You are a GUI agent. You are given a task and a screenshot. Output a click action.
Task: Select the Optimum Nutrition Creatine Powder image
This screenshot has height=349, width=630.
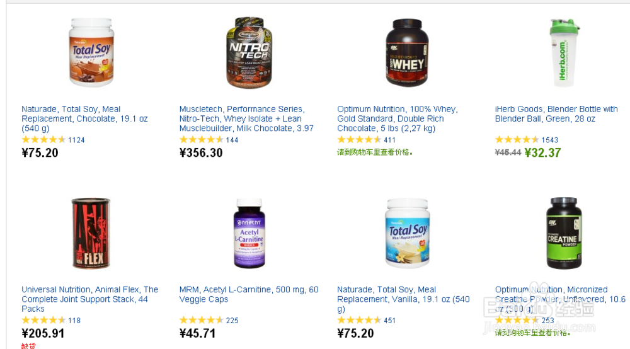point(564,233)
